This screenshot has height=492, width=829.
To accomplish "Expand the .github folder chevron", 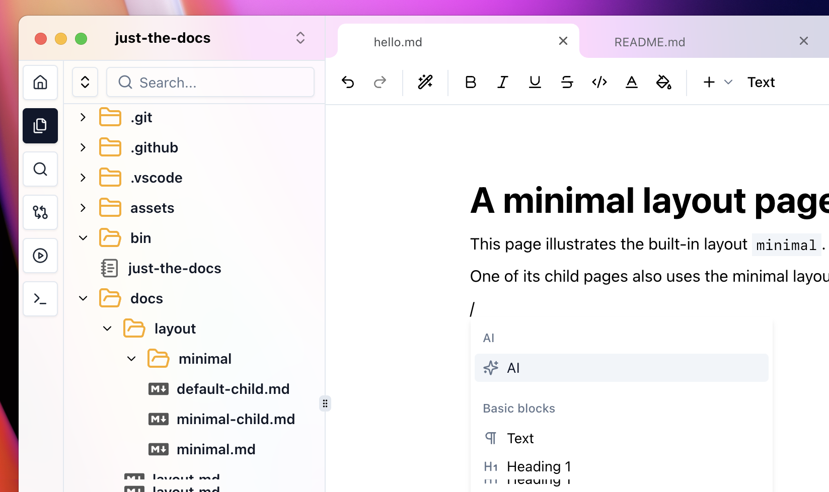I will pyautogui.click(x=83, y=147).
